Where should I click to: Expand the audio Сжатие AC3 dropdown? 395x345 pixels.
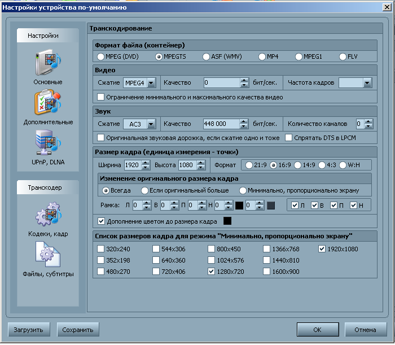coord(151,124)
